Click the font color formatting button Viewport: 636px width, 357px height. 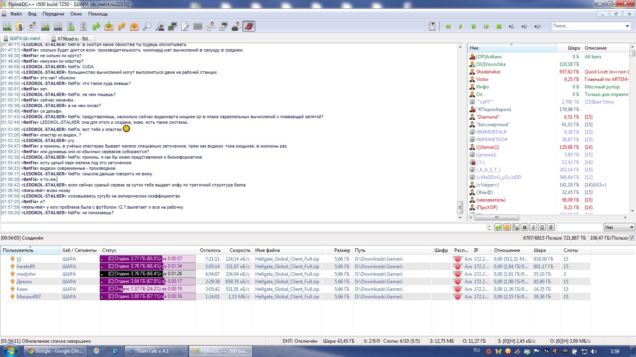click(516, 227)
